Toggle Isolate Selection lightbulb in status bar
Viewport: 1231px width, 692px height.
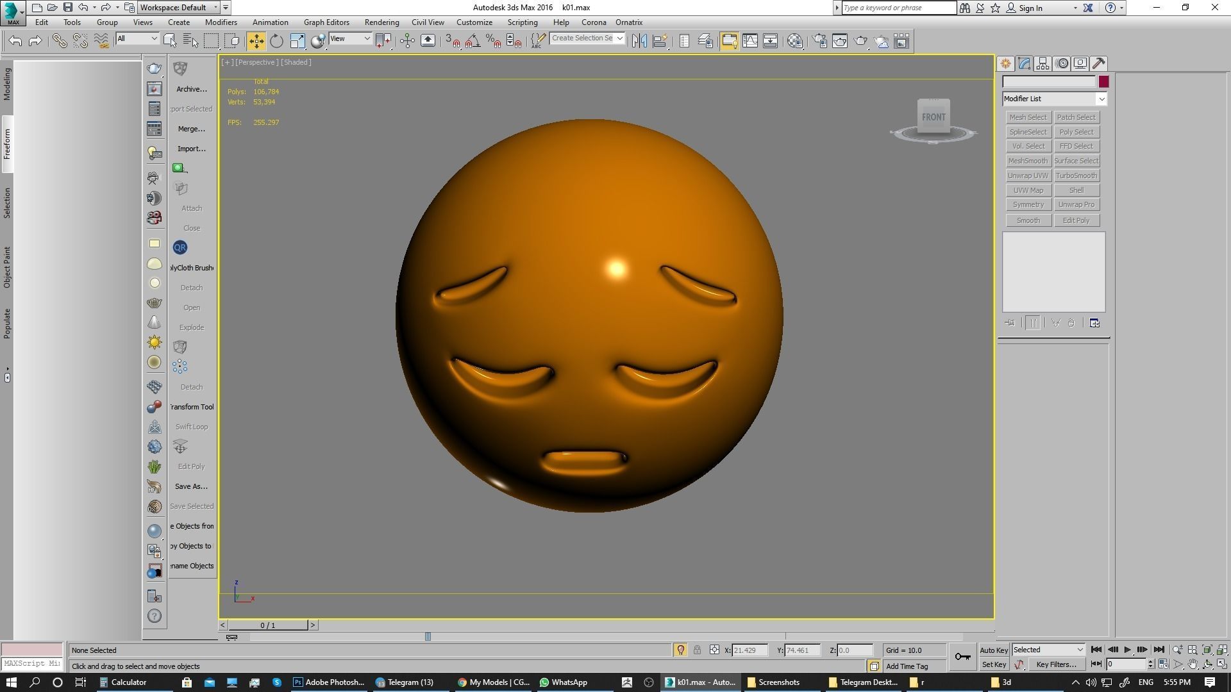coord(680,650)
